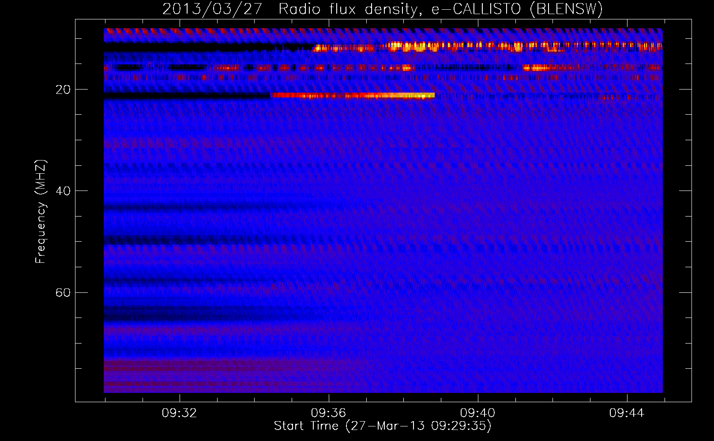Click the bright red-yellow emission band near 21 MHz
Screen dimensions: 714x441
click(353, 95)
